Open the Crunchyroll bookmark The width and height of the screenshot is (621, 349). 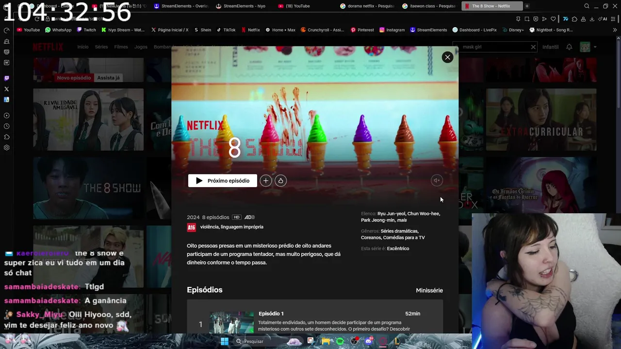coord(322,30)
